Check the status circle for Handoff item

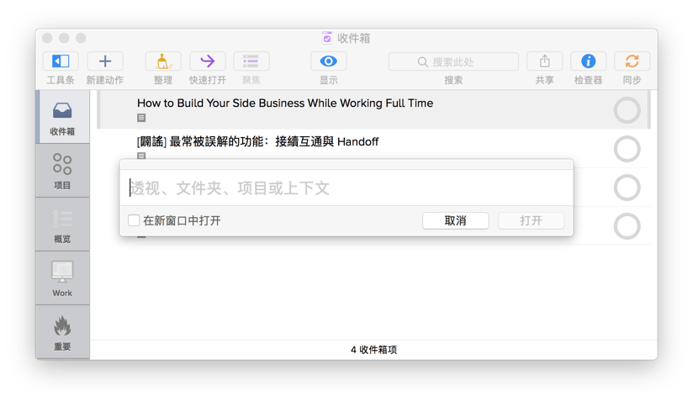click(627, 149)
